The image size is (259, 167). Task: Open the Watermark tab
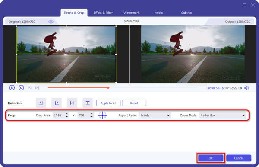click(x=132, y=13)
